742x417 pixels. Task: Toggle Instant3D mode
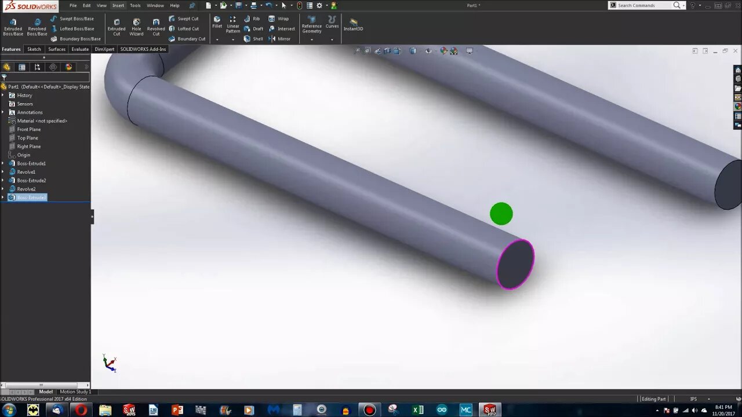point(353,24)
